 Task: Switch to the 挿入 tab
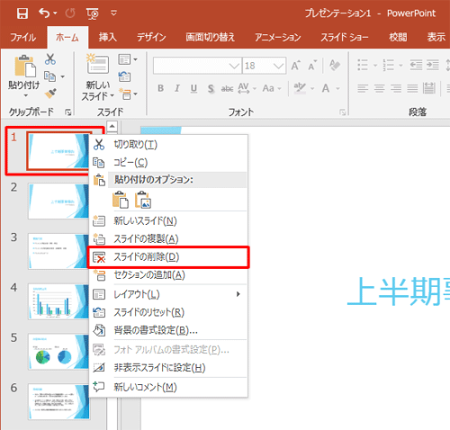(108, 37)
